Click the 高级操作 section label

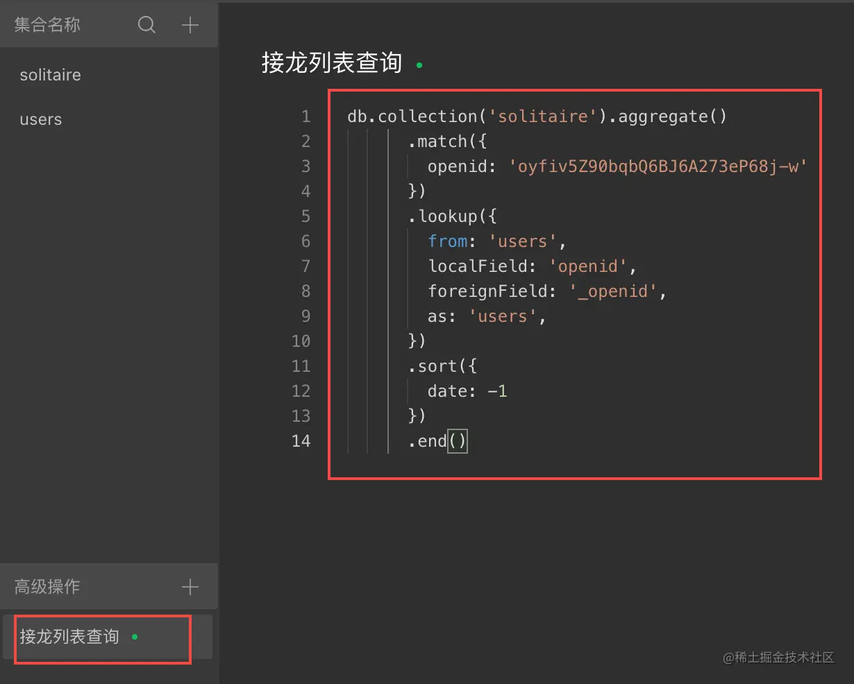point(47,587)
